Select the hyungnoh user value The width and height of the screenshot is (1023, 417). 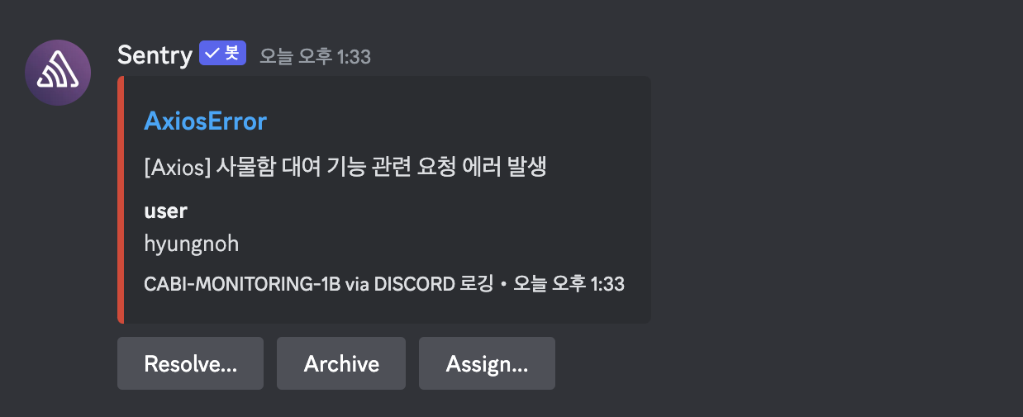click(191, 244)
